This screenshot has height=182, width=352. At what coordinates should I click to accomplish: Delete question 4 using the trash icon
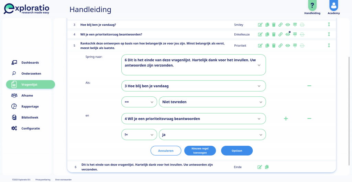click(x=274, y=34)
